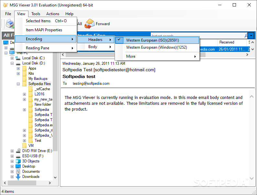Click the folder tree horizontal scrollbar thumb

pos(22,183)
